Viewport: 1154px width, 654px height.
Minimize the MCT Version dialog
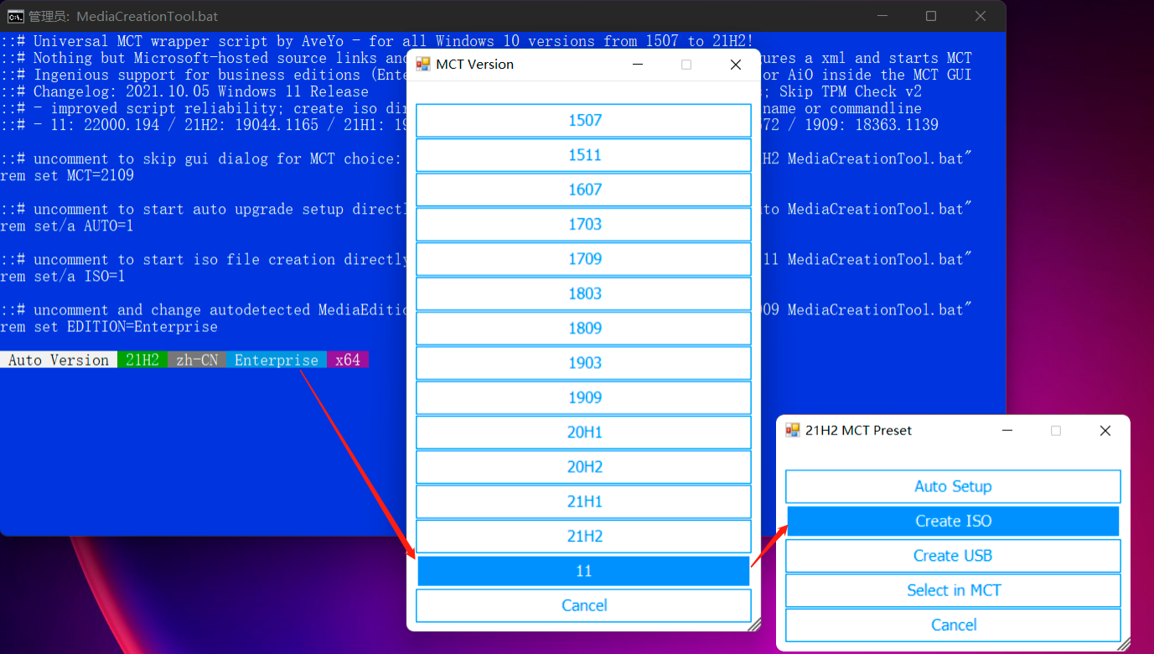[x=637, y=65]
